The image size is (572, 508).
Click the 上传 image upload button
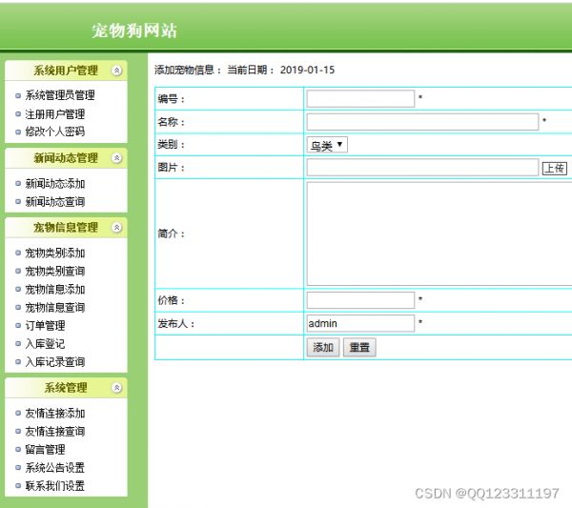pos(555,168)
